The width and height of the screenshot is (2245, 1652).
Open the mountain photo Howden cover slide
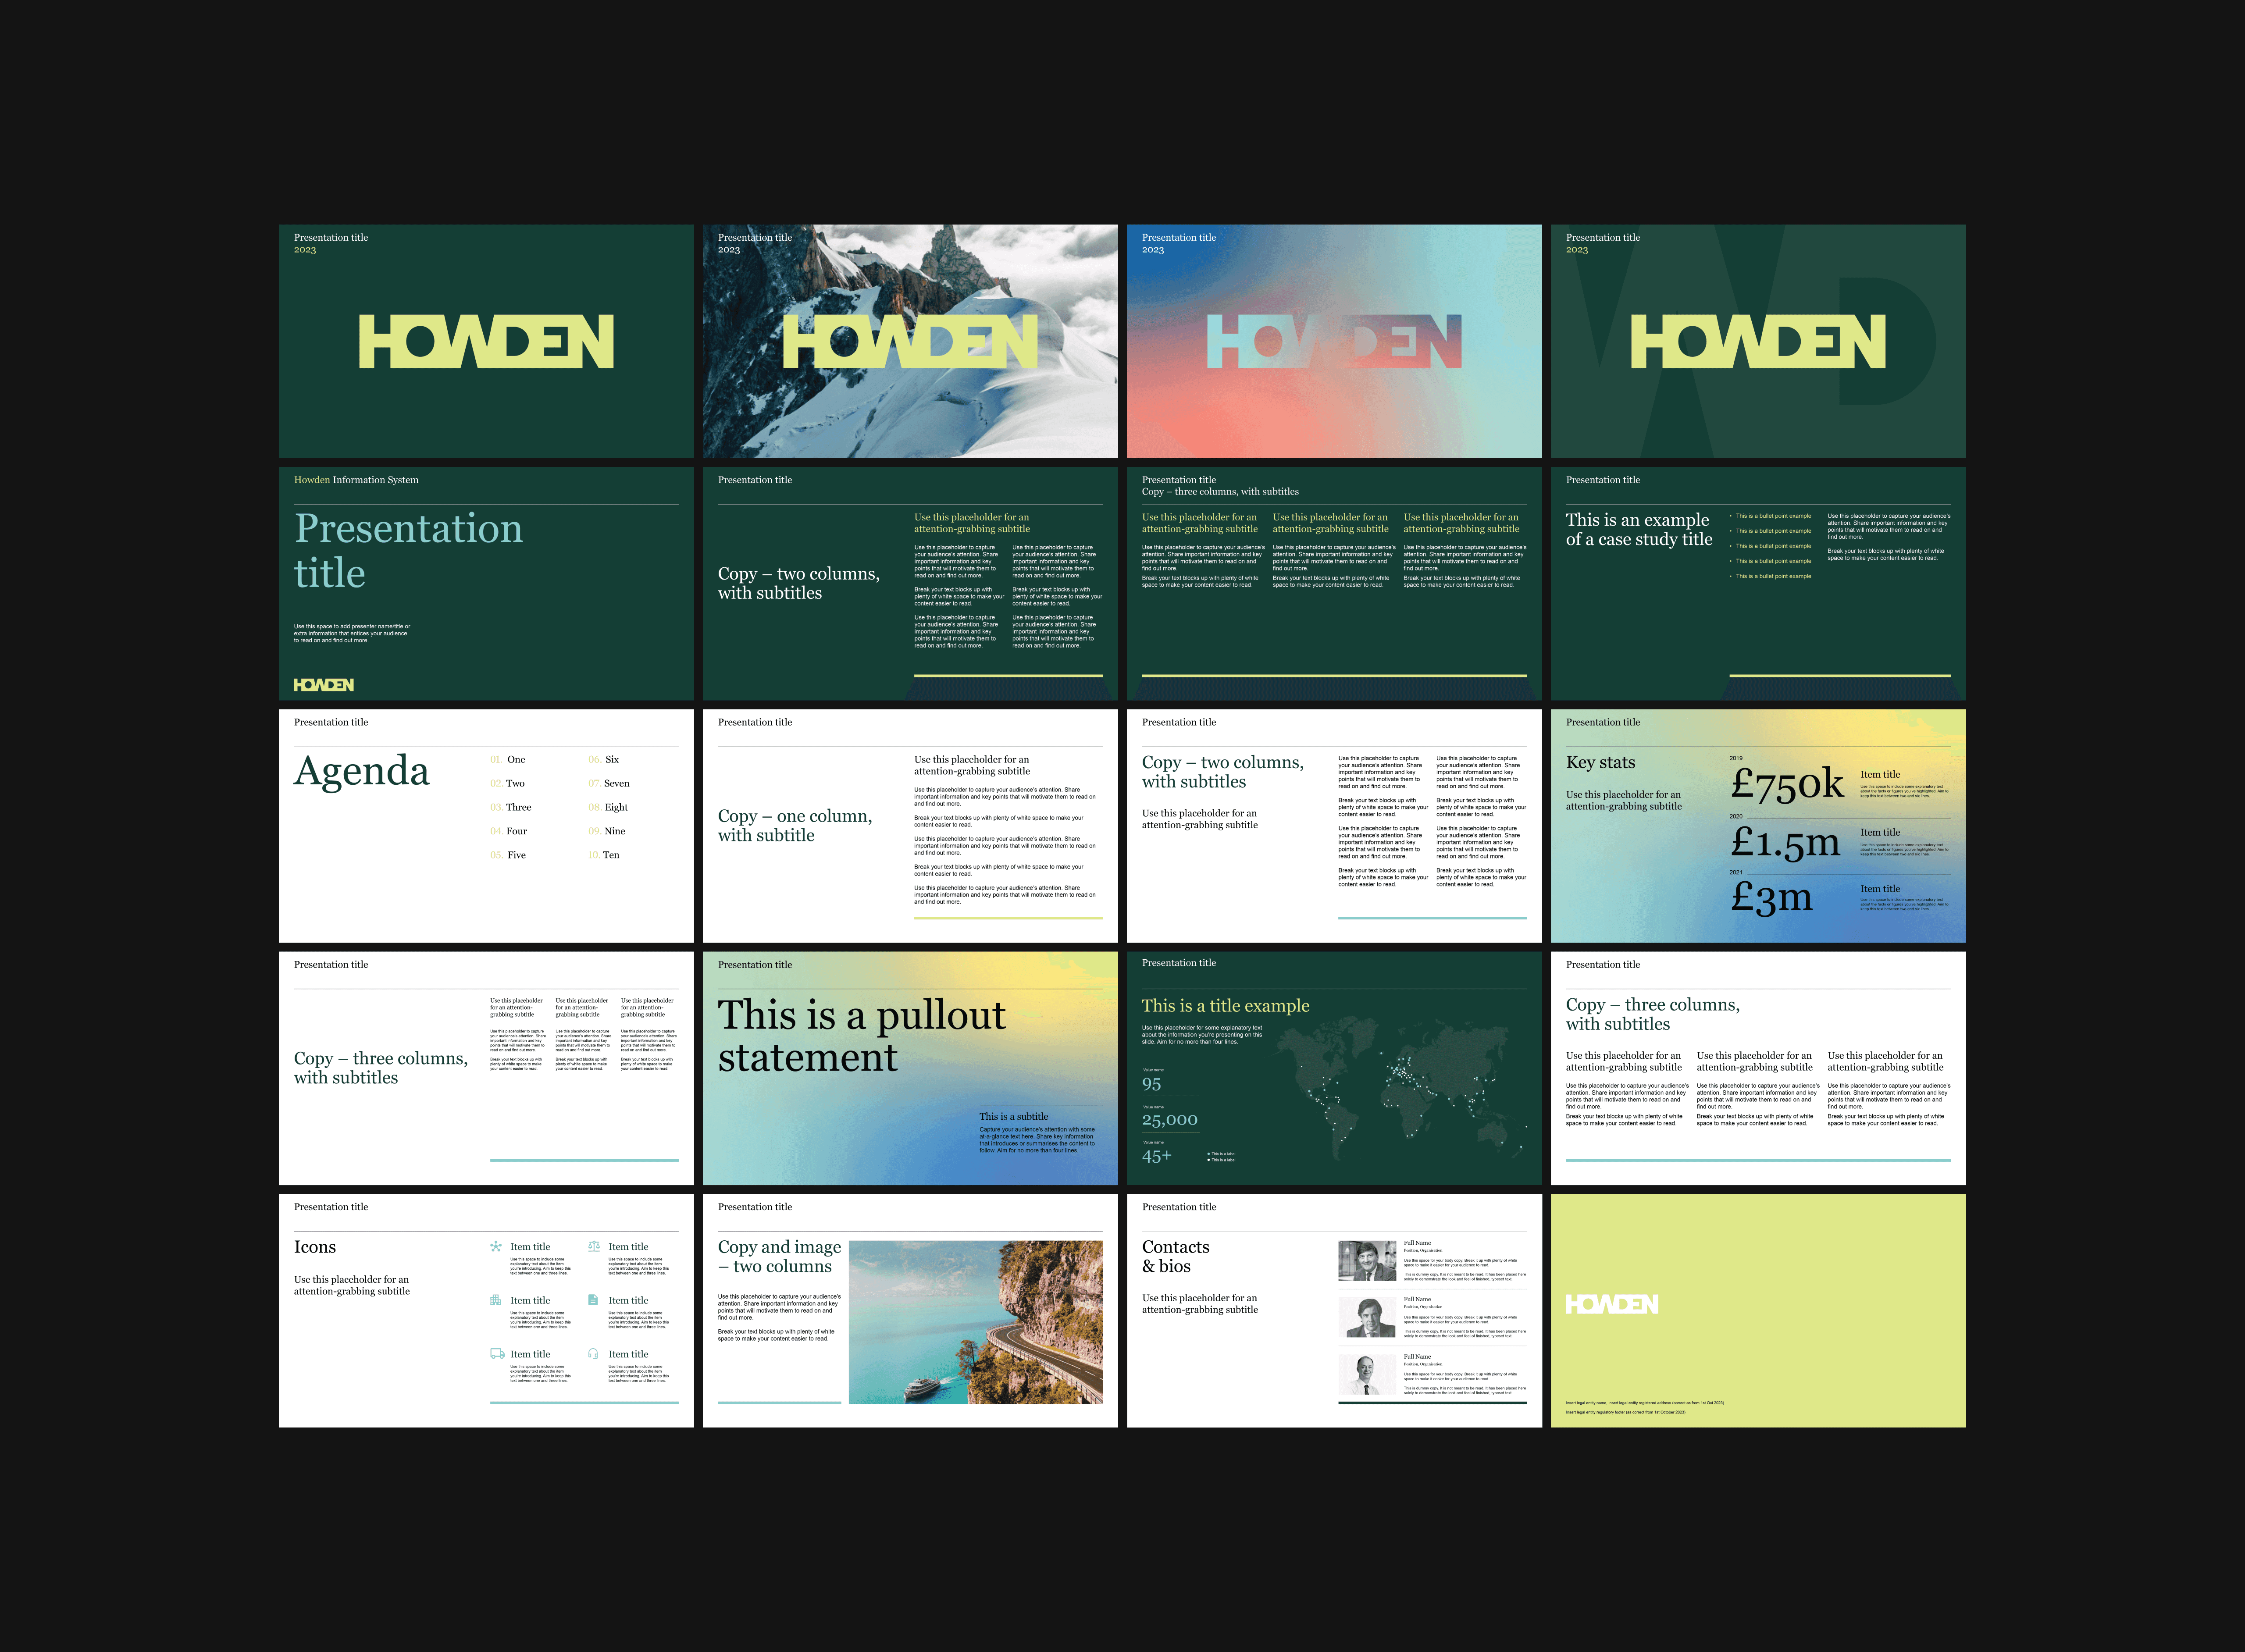910,341
